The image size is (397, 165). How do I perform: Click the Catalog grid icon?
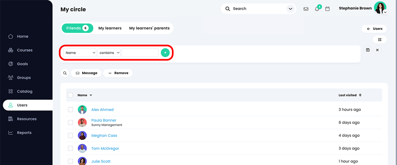point(10,91)
